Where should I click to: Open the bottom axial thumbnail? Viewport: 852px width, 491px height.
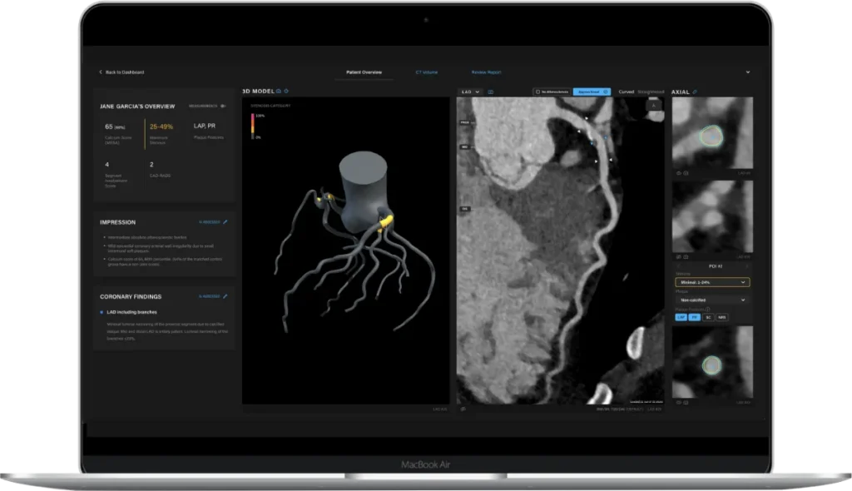coord(712,362)
